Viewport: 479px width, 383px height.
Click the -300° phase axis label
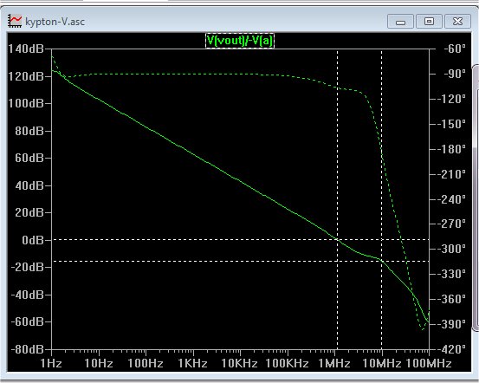click(451, 249)
